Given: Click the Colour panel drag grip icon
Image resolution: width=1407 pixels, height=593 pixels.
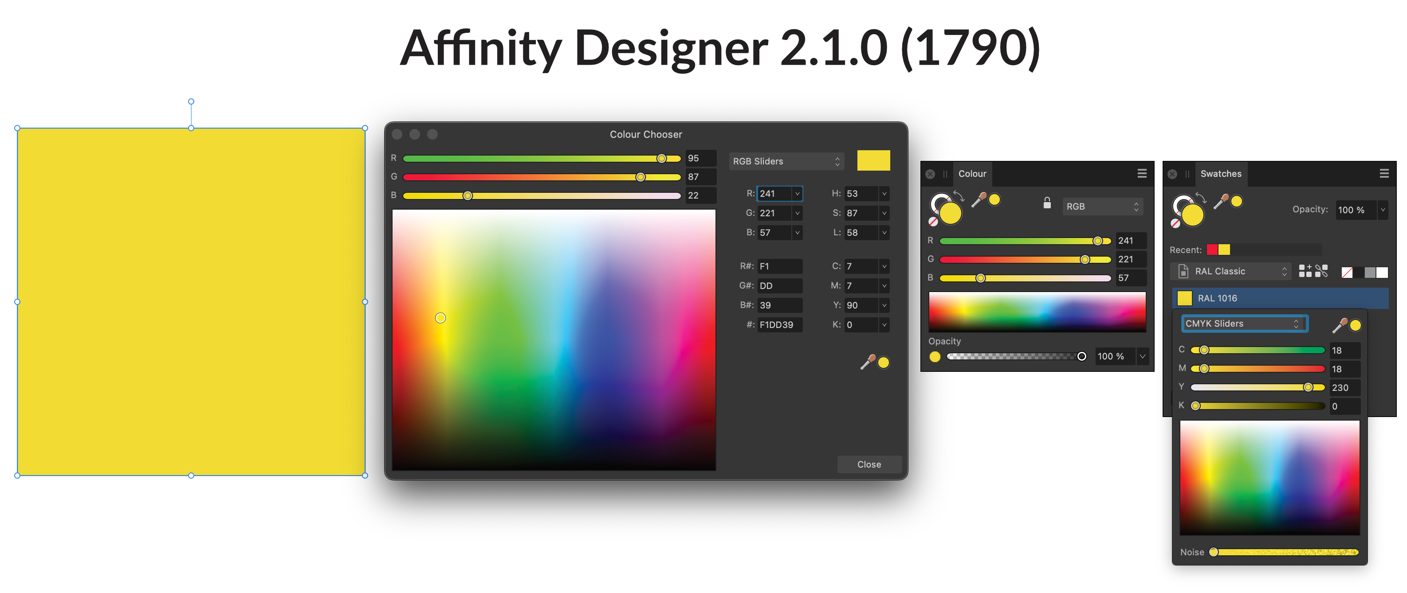Looking at the screenshot, I should [945, 174].
